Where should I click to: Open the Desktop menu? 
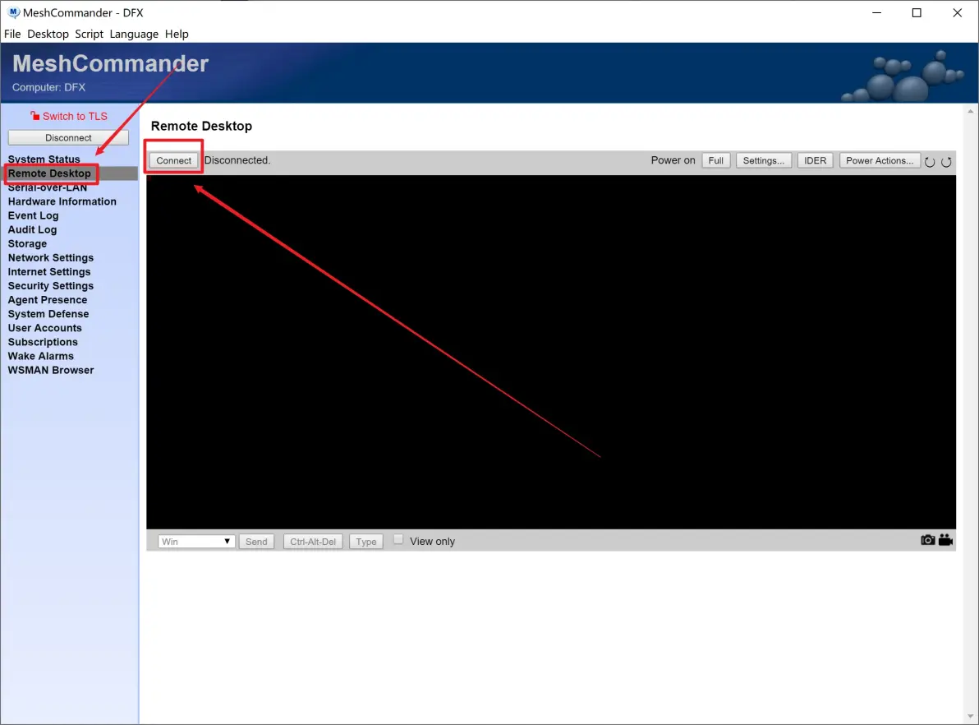pos(48,34)
